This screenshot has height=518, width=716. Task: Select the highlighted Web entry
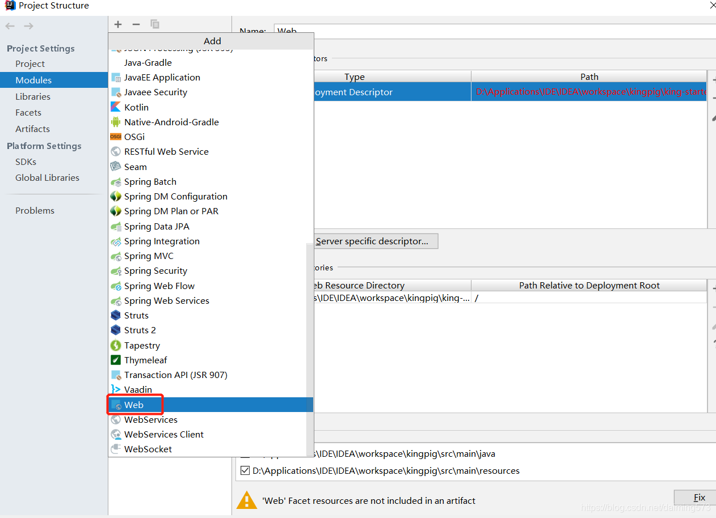[210, 405]
